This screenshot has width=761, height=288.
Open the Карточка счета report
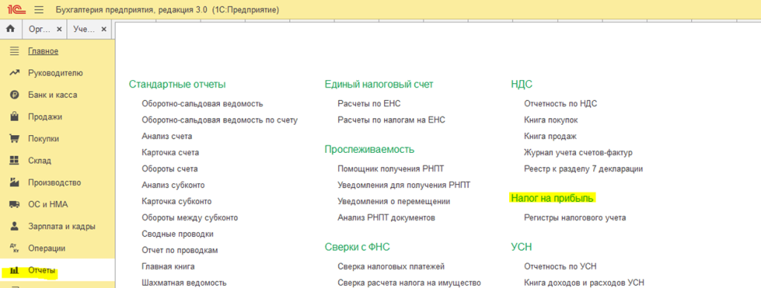170,152
